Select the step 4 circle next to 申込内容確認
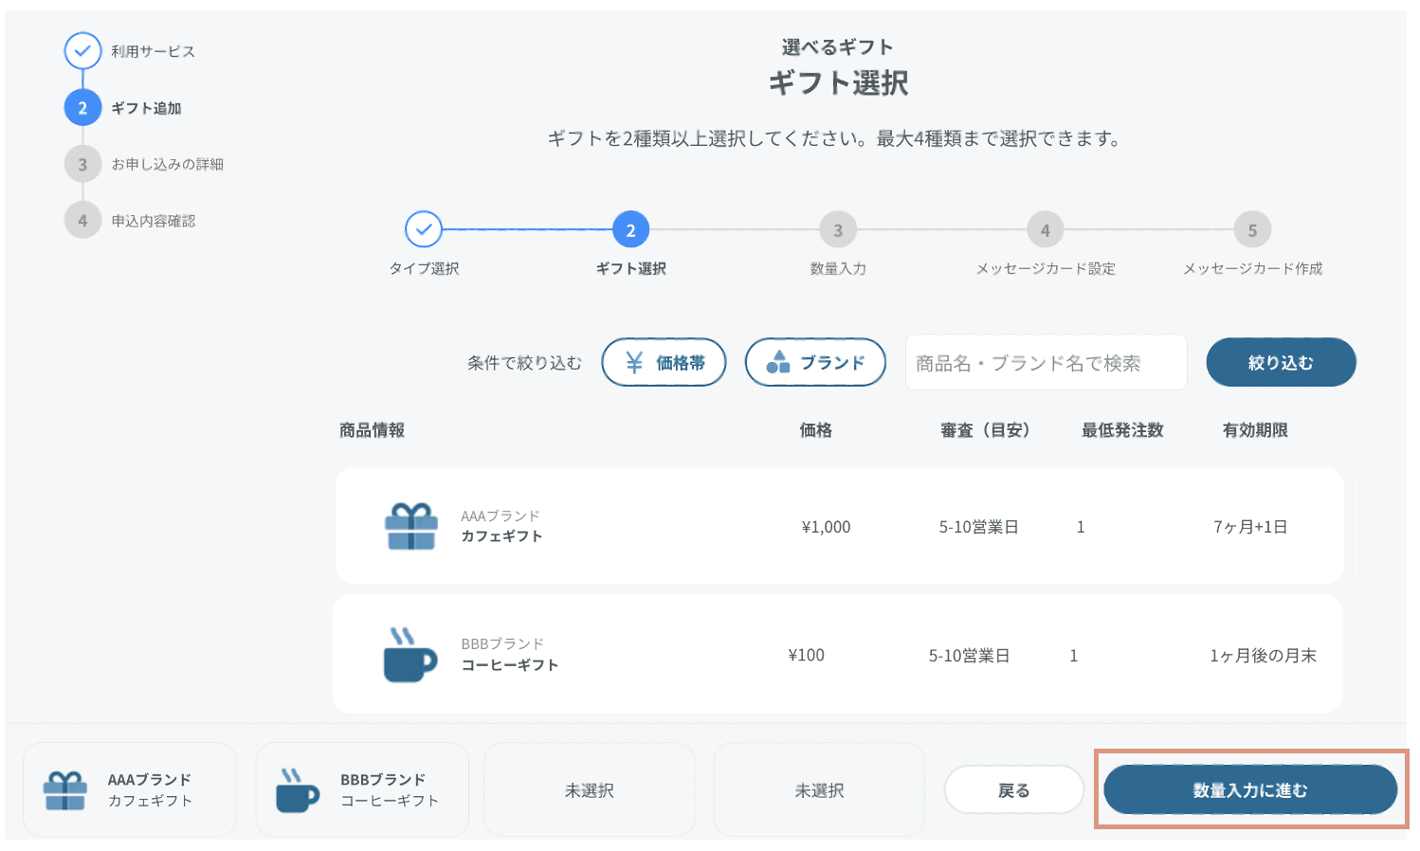This screenshot has height=851, width=1420. (82, 221)
